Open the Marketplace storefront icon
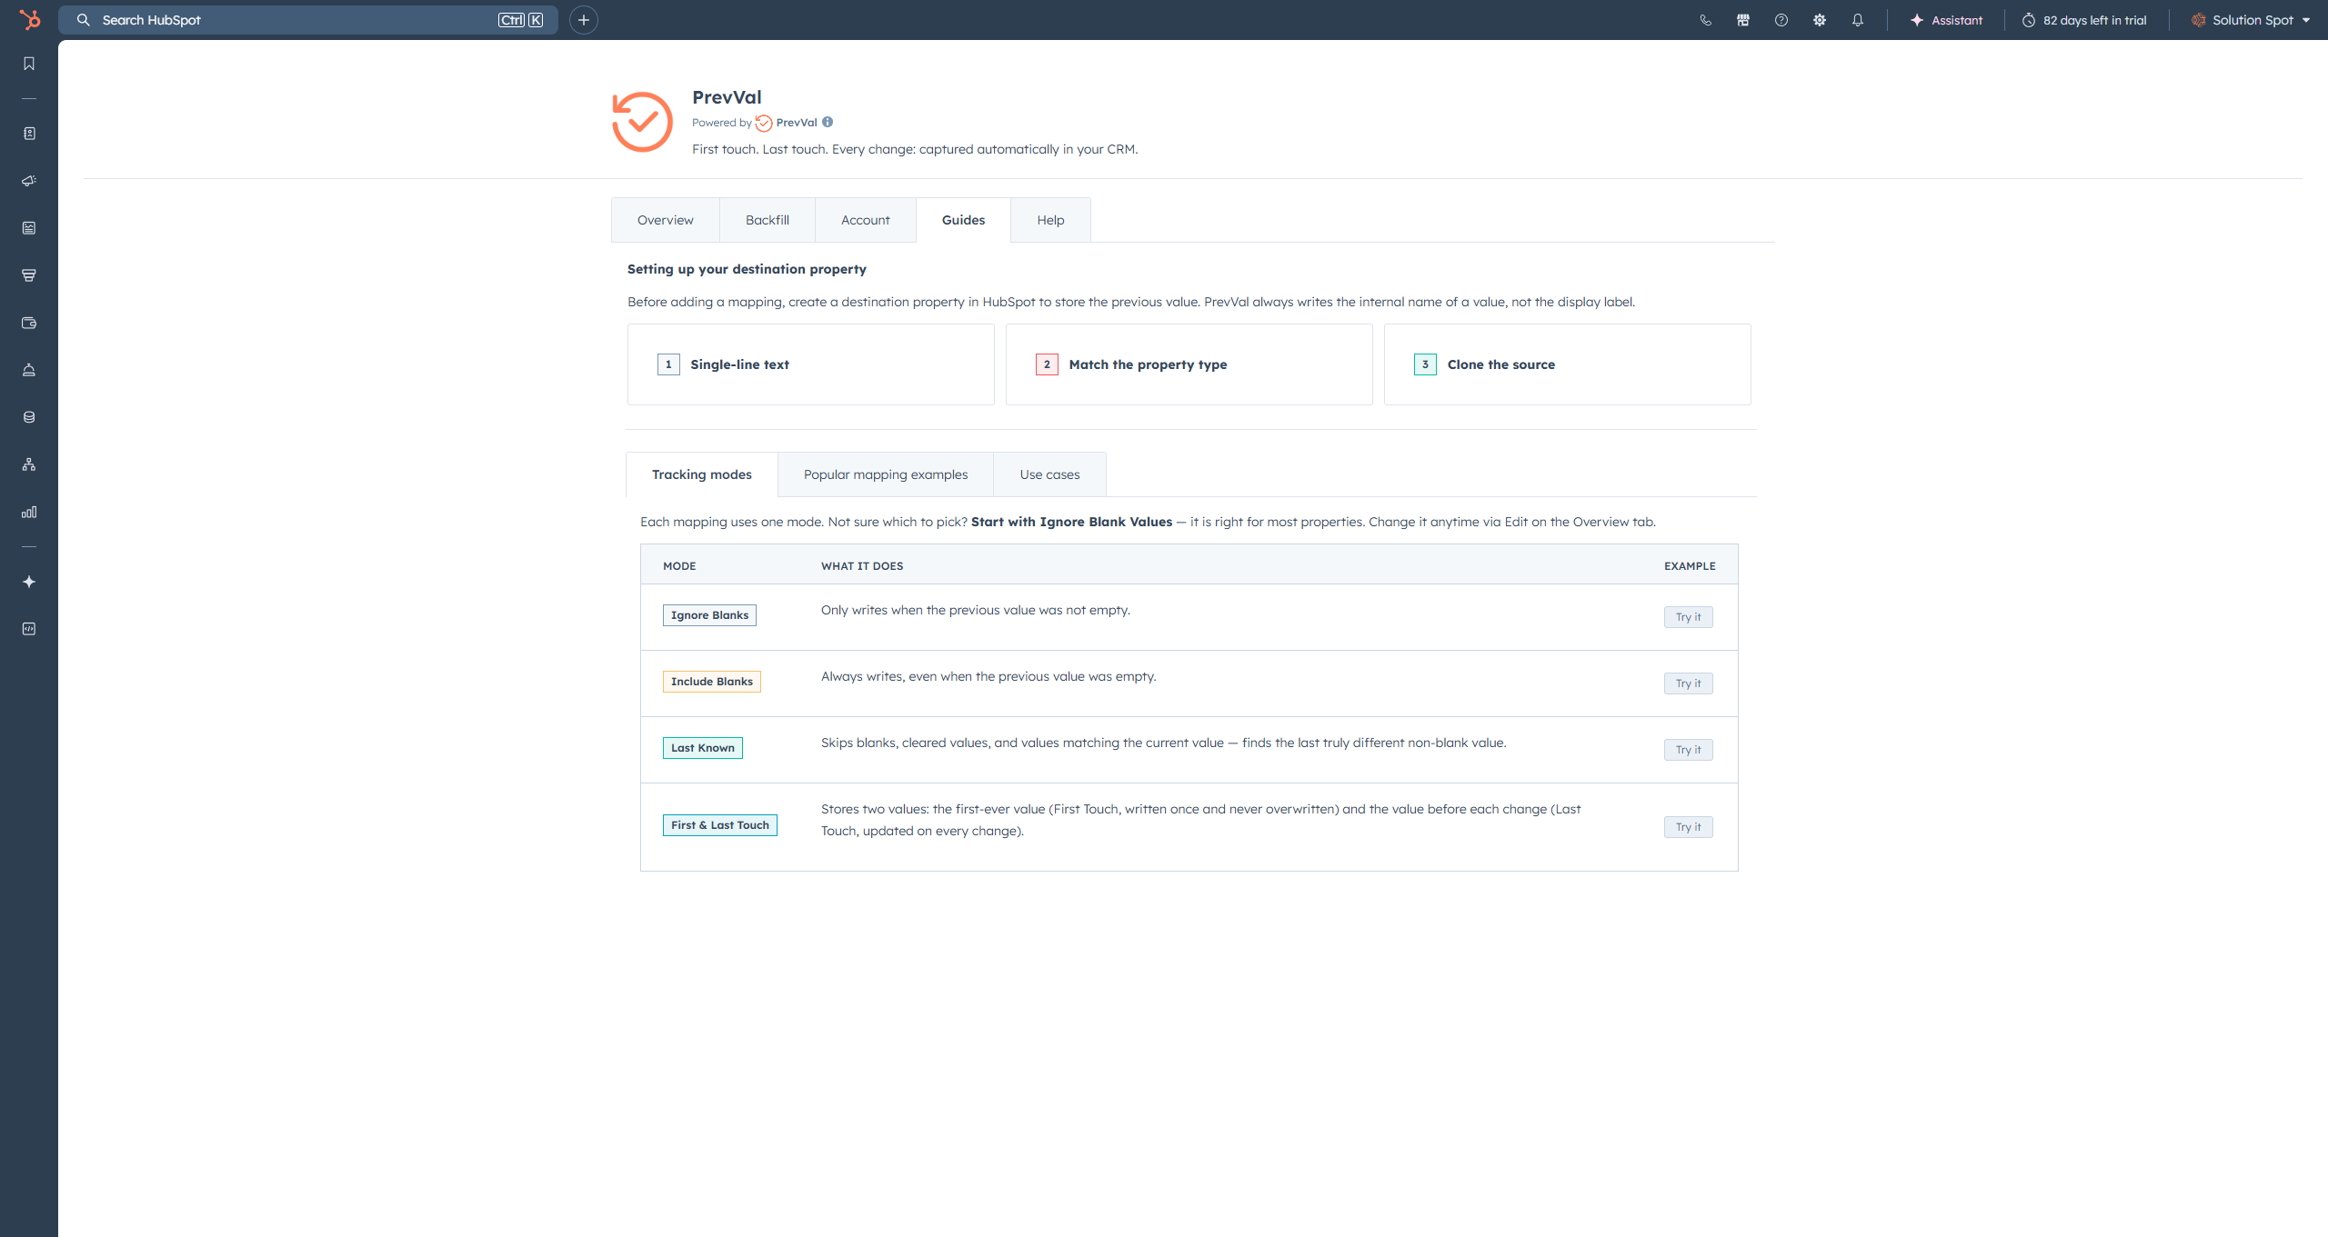Viewport: 2328px width, 1237px height. 1743,20
